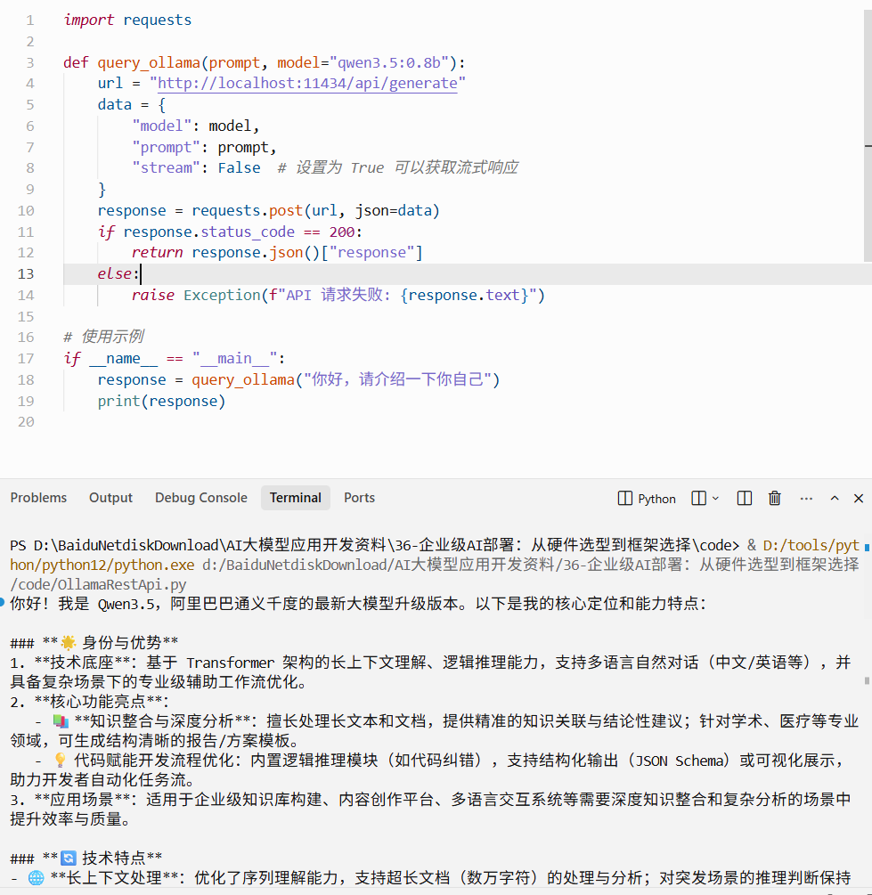This screenshot has width=872, height=895.
Task: Click the 'else:' keyword on line 13
Action: (x=118, y=274)
